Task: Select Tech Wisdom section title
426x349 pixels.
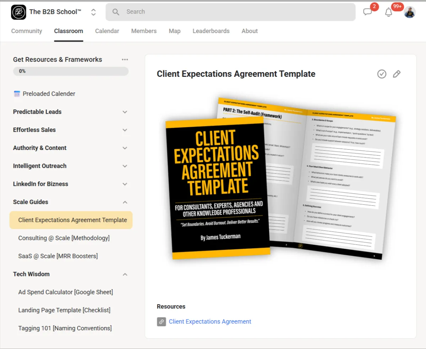Action: click(31, 274)
